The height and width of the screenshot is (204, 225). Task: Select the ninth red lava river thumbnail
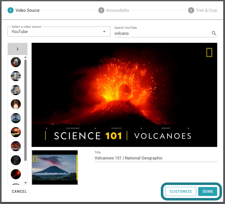click(16, 174)
